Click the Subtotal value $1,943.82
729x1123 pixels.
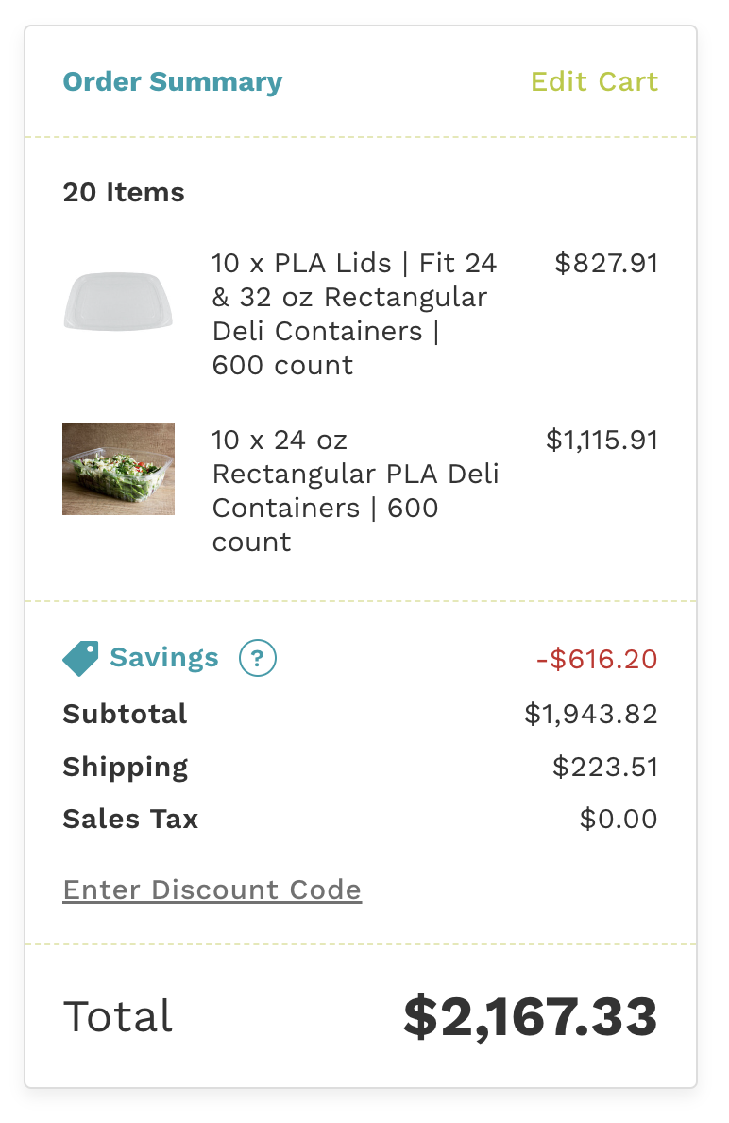[x=593, y=715]
